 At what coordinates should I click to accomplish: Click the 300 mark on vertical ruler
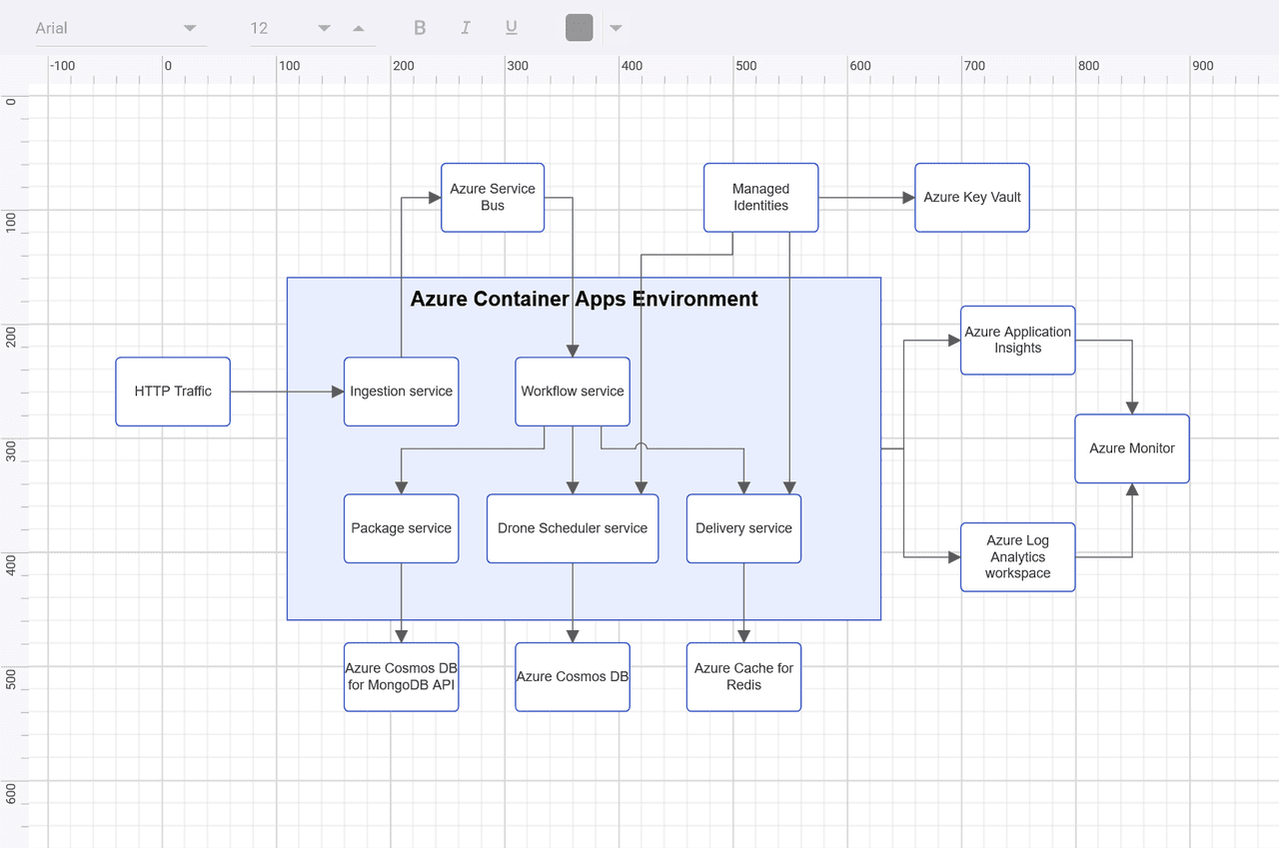click(x=10, y=449)
